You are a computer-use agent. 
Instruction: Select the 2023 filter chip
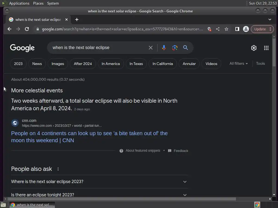point(18,64)
